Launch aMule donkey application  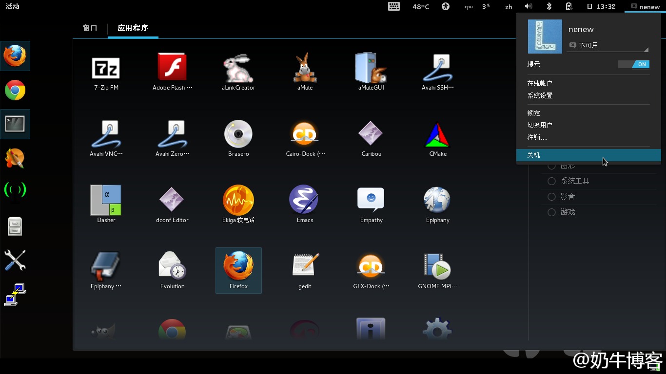click(x=305, y=67)
